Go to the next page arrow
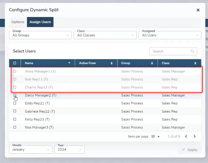 coord(194,136)
